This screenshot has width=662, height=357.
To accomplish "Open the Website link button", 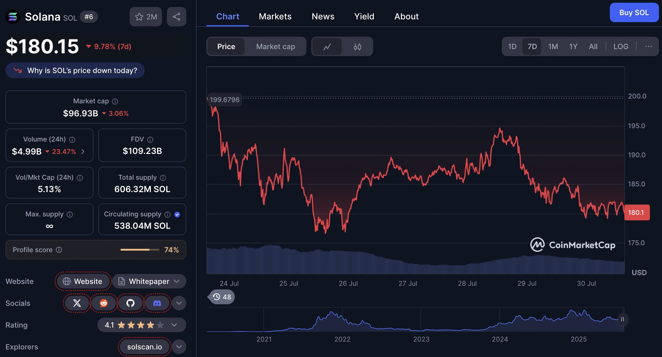I will pyautogui.click(x=83, y=282).
